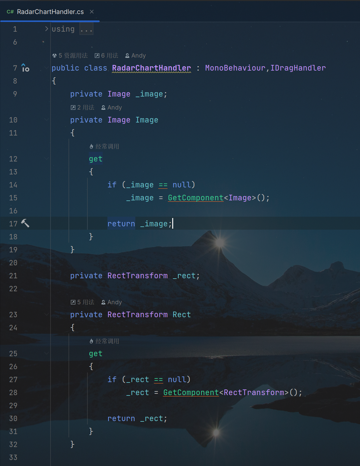
Task: Click the 'get' keyword on line 12
Action: click(x=96, y=159)
